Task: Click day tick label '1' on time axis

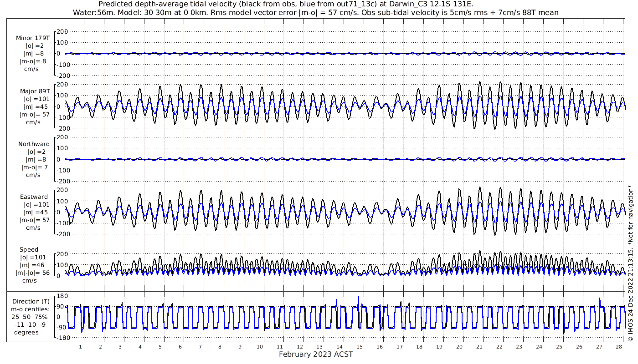Action: [x=80, y=347]
